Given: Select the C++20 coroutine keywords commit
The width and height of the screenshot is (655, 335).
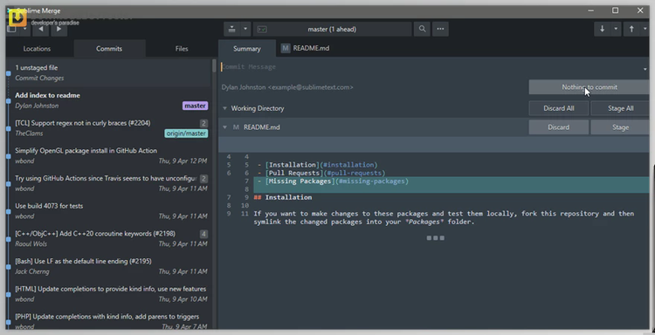Looking at the screenshot, I should [x=108, y=239].
